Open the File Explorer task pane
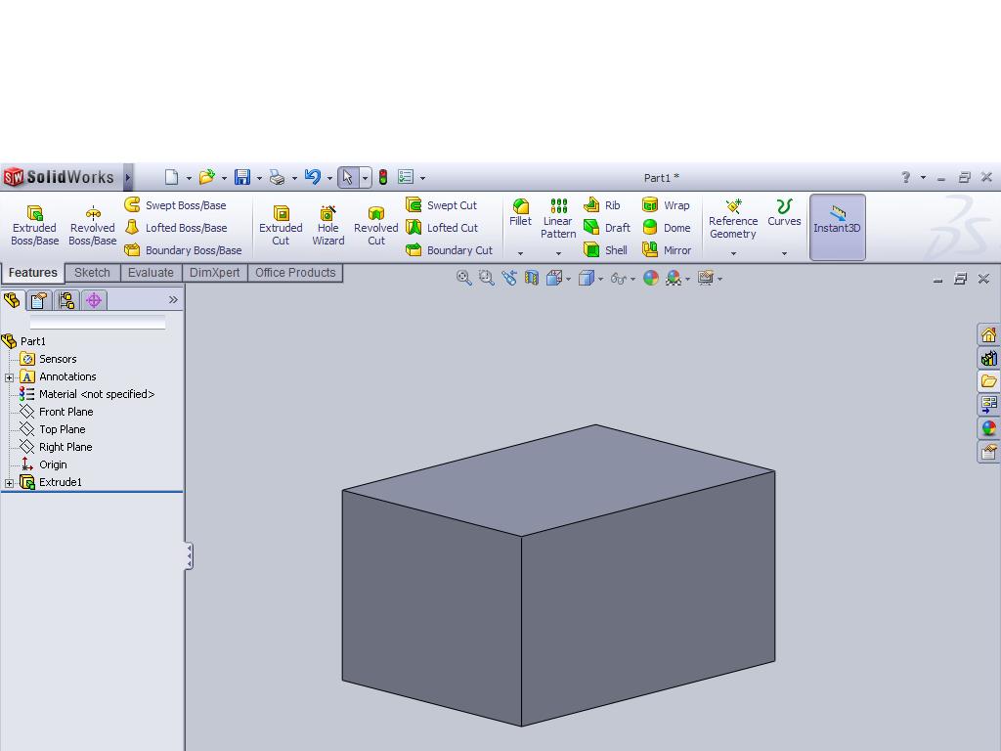This screenshot has width=1001, height=751. (989, 380)
